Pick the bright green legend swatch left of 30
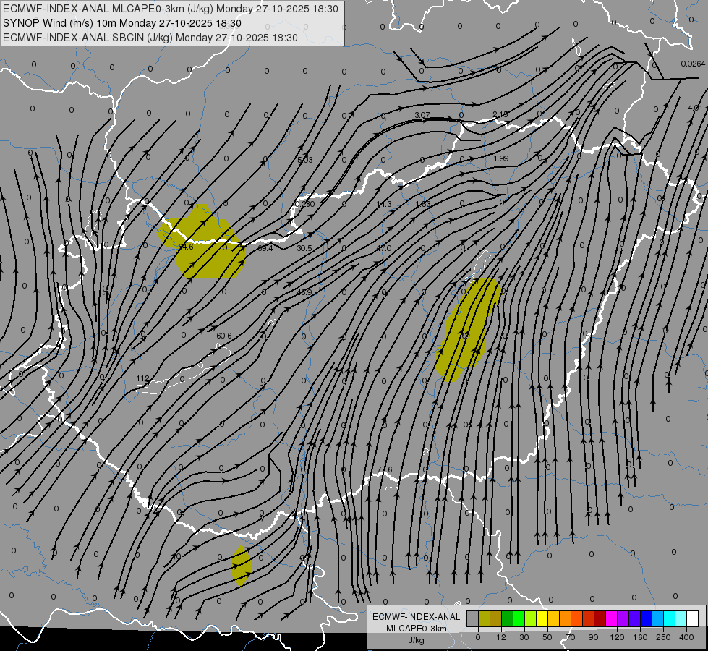 (x=519, y=618)
